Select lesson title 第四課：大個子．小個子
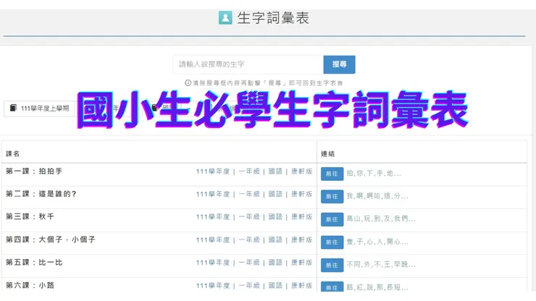The width and height of the screenshot is (536, 301). click(51, 239)
